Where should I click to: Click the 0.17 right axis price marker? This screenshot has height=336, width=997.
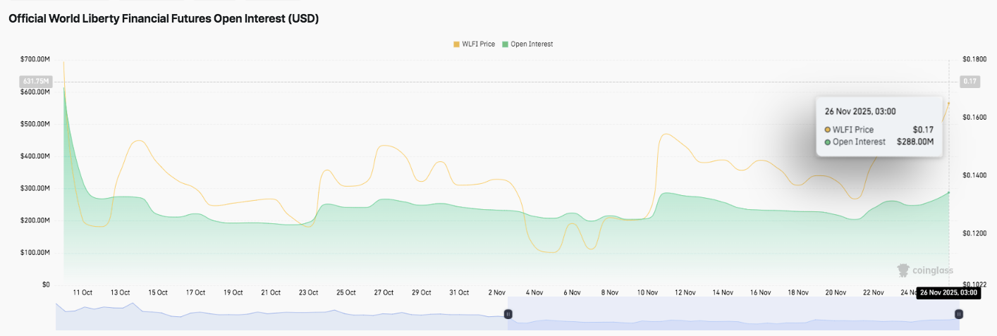pyautogui.click(x=970, y=82)
